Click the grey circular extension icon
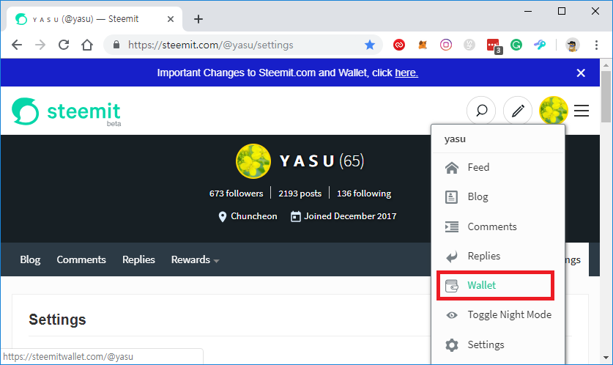This screenshot has width=613, height=365. [469, 45]
